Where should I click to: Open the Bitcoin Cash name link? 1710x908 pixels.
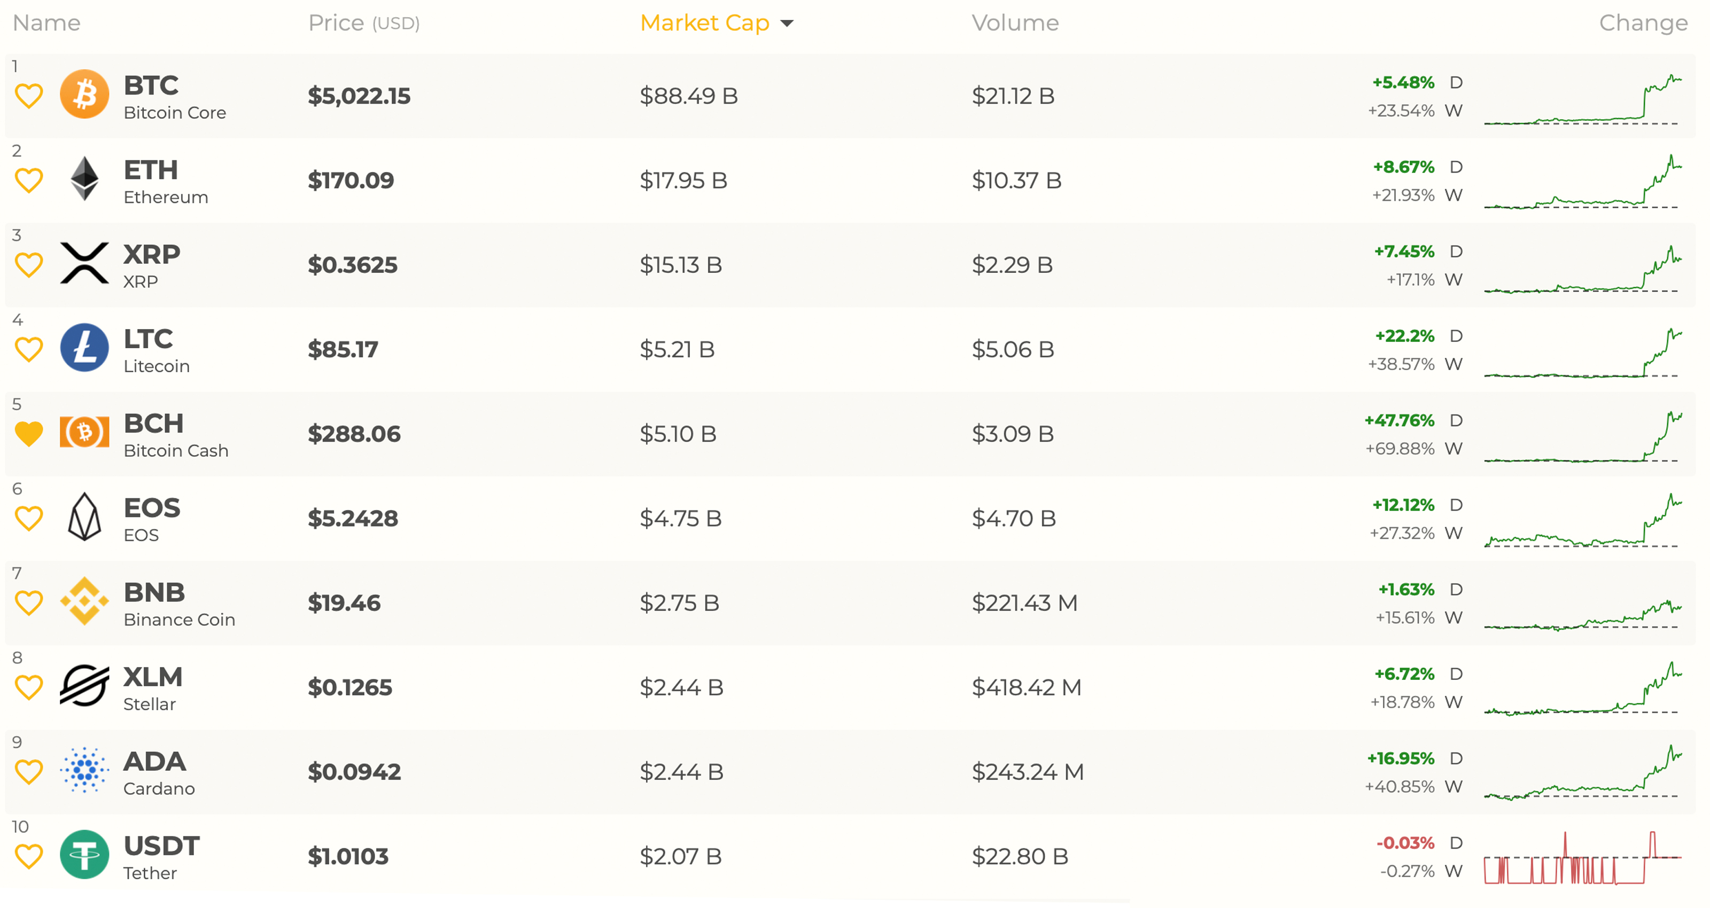[176, 451]
